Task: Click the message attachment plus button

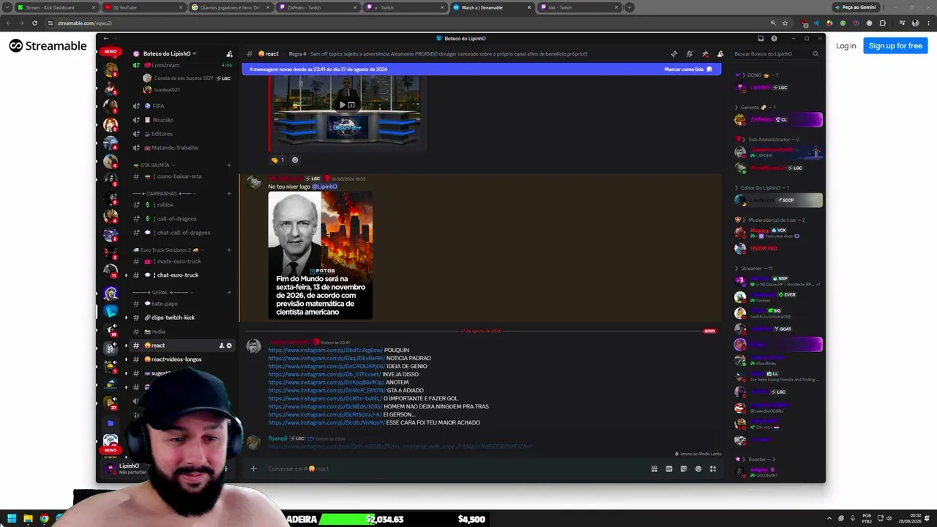Action: click(253, 469)
